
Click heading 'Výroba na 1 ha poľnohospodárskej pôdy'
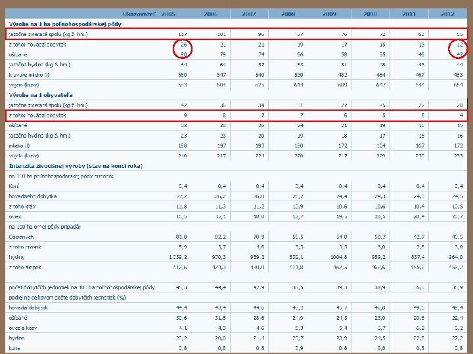click(65, 24)
